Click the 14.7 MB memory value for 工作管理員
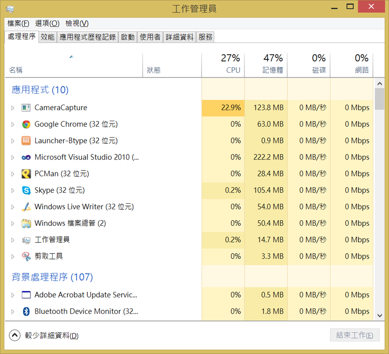 click(270, 240)
